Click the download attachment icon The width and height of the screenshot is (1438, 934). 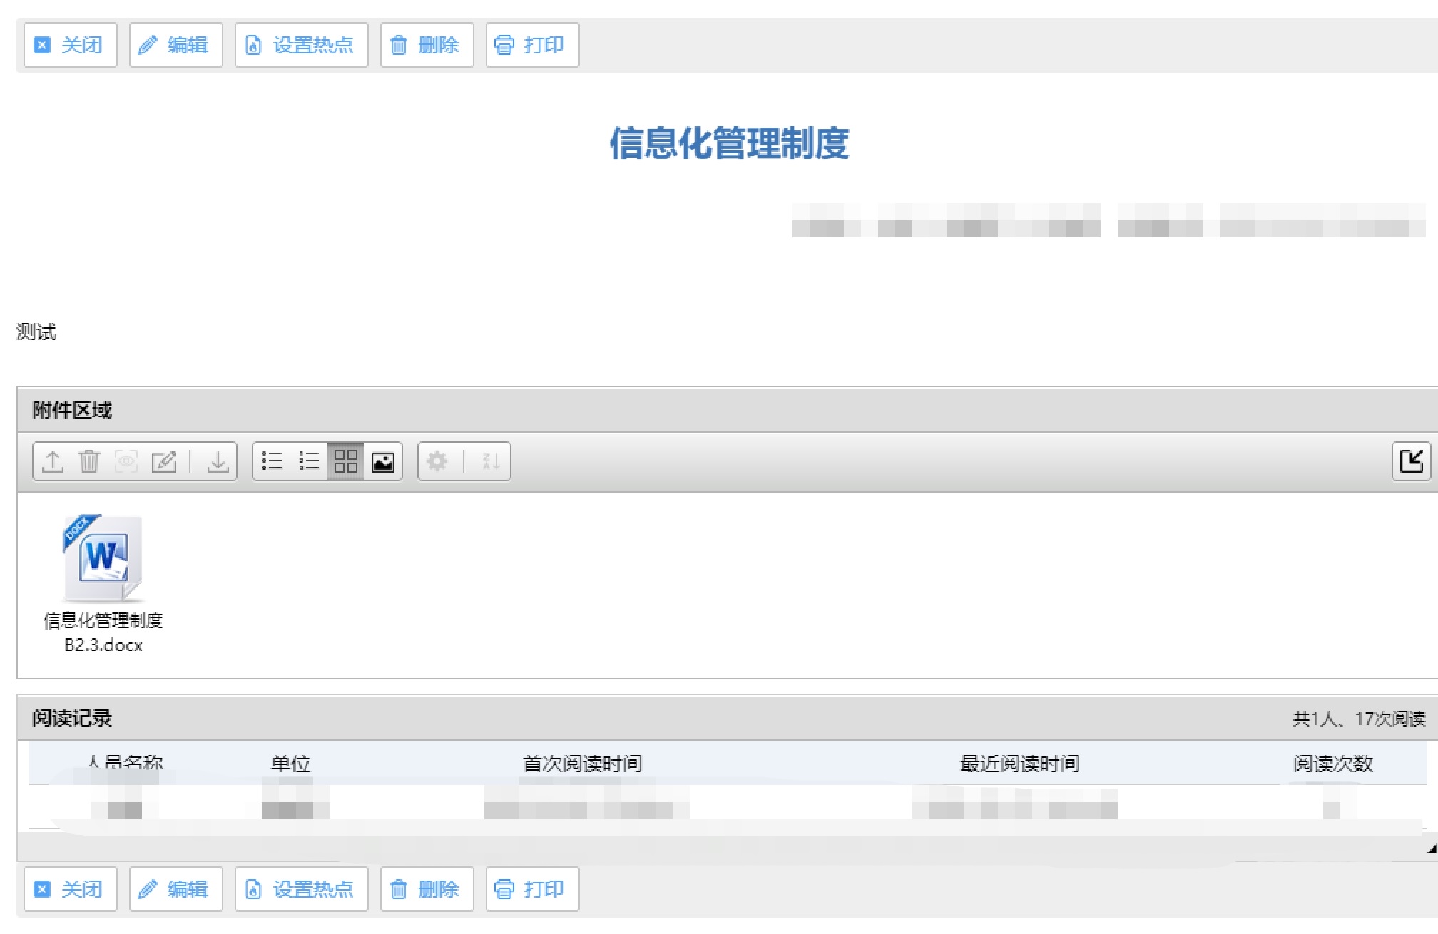(x=218, y=461)
